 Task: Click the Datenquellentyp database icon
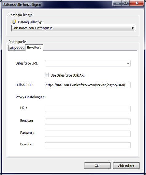[14, 22]
